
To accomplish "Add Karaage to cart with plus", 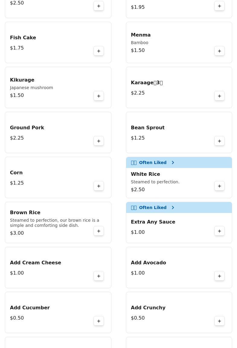I will [219, 96].
